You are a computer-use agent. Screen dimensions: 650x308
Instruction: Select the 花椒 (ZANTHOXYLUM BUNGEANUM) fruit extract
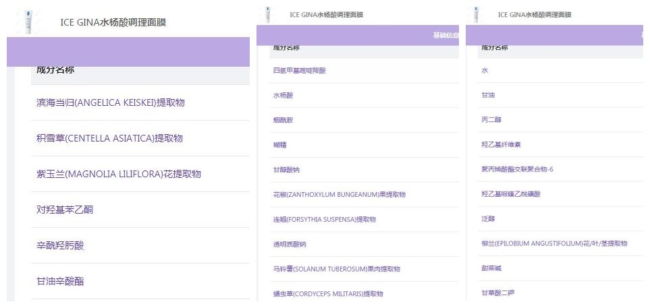[x=339, y=194]
